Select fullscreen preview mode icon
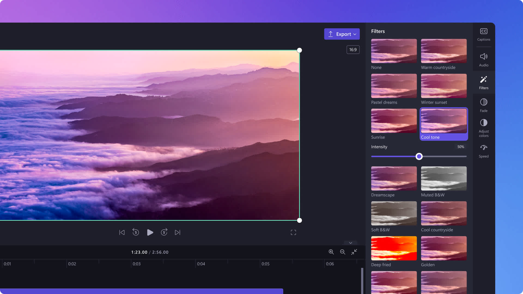The image size is (523, 294). click(x=293, y=232)
